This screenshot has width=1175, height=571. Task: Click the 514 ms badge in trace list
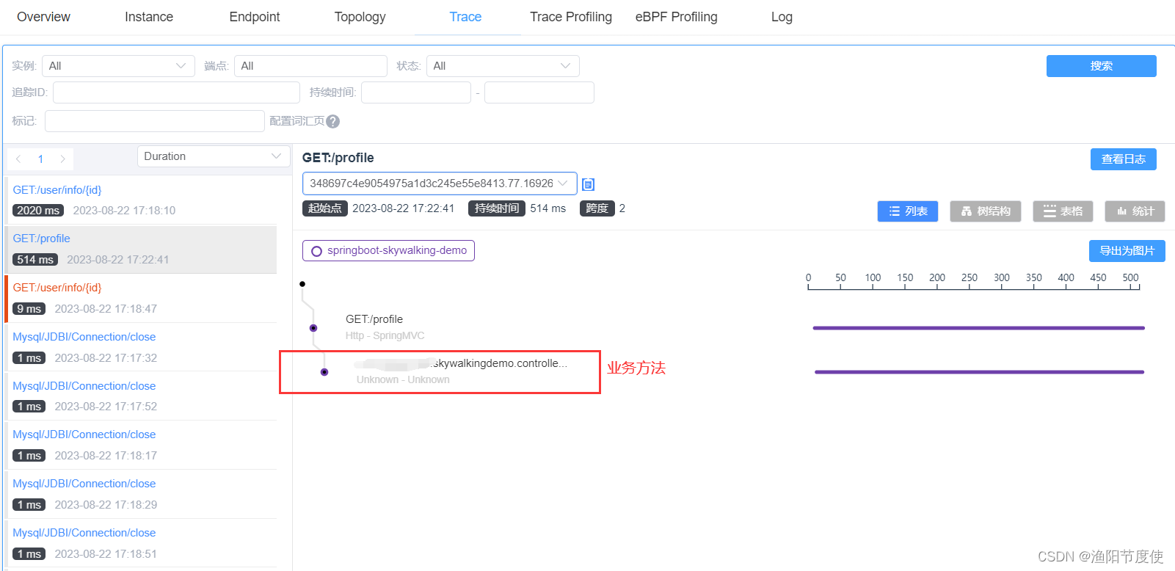tap(35, 260)
